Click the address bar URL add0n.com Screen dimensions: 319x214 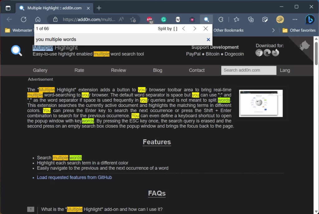coord(89,20)
